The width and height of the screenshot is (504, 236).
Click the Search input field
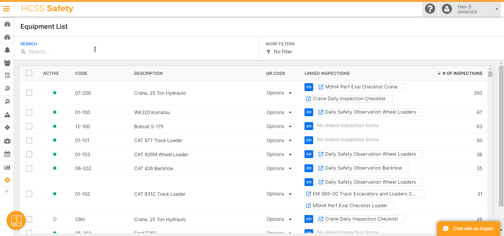coord(136,52)
